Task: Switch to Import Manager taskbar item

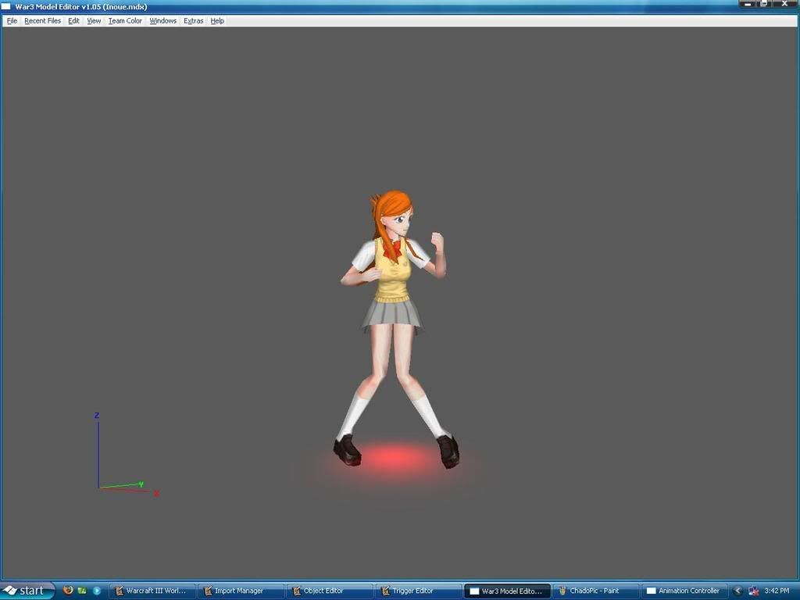Action: pyautogui.click(x=241, y=591)
